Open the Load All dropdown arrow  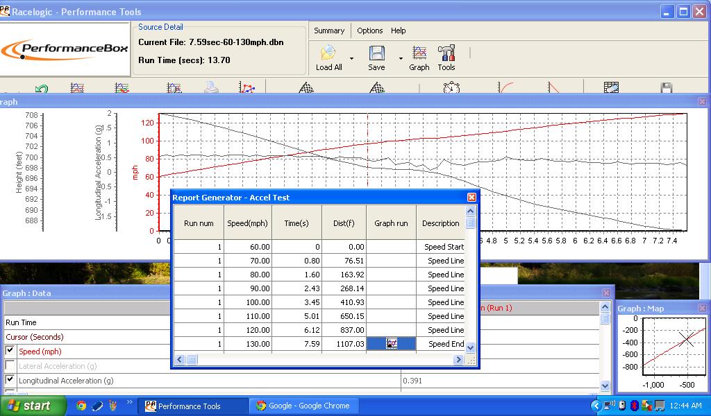click(x=352, y=58)
